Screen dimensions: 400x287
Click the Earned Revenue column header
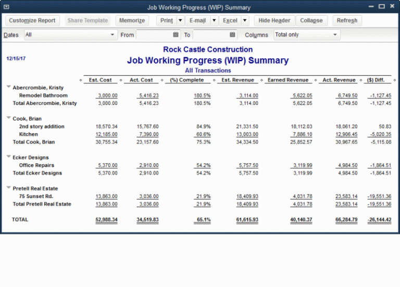pos(288,80)
